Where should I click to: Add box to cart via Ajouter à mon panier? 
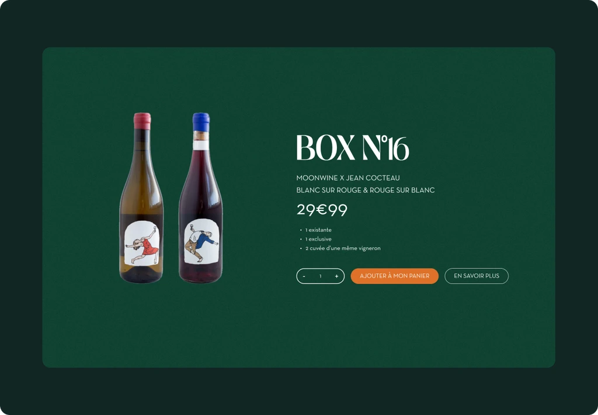click(x=394, y=276)
